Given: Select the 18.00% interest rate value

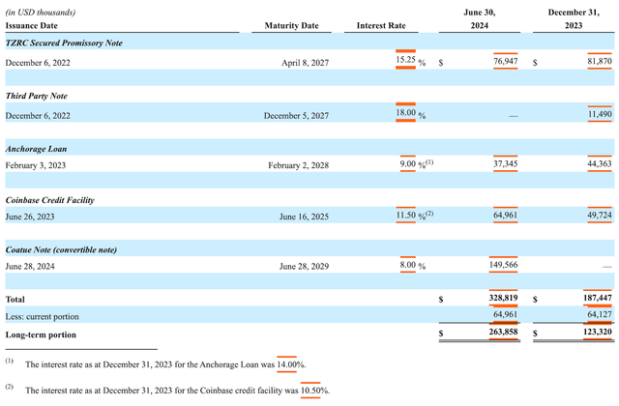Looking at the screenshot, I should 404,114.
